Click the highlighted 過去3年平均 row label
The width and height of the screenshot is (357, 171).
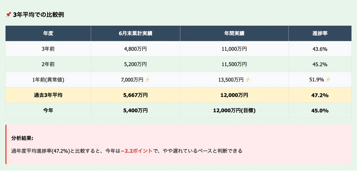48,95
